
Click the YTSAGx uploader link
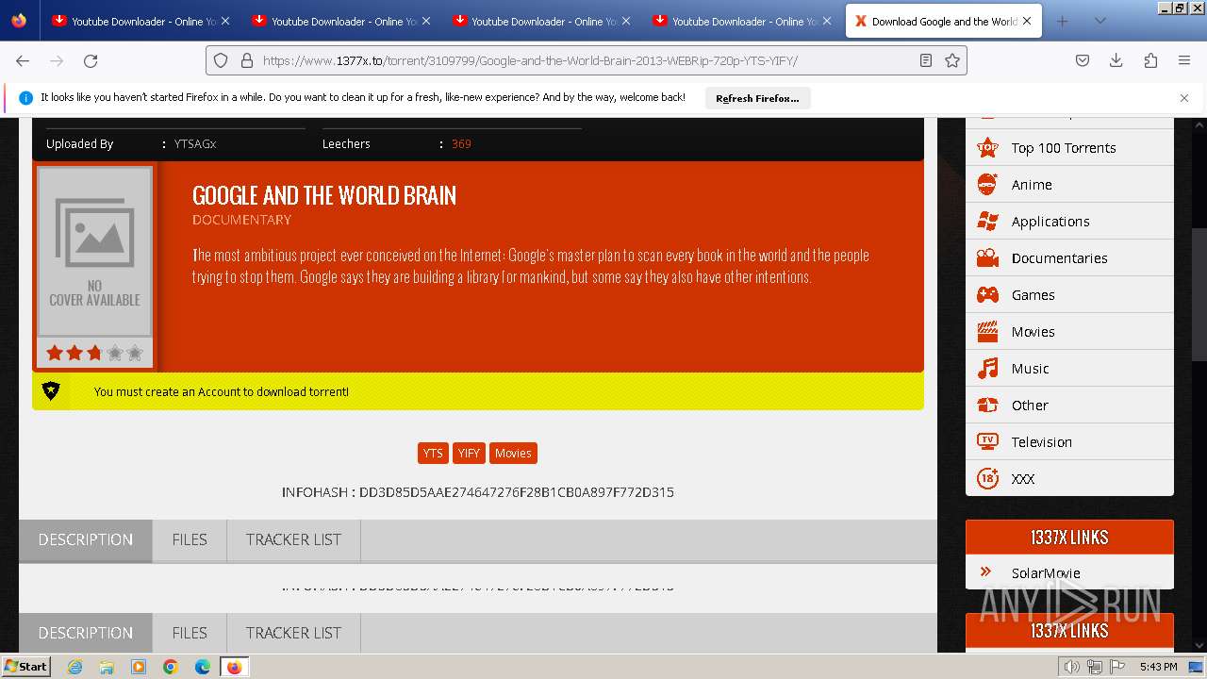(195, 144)
